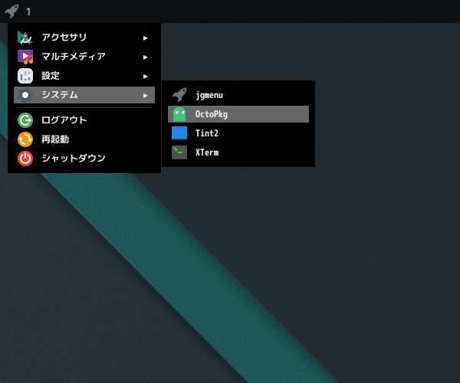Launch jgmenu from the submenu
Image resolution: width=460 pixels, height=383 pixels.
[238, 95]
